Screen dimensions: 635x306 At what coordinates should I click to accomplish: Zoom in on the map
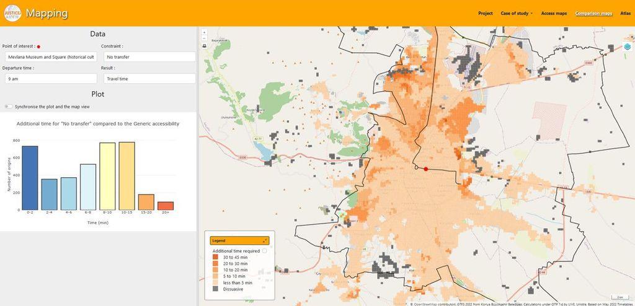coord(204,32)
